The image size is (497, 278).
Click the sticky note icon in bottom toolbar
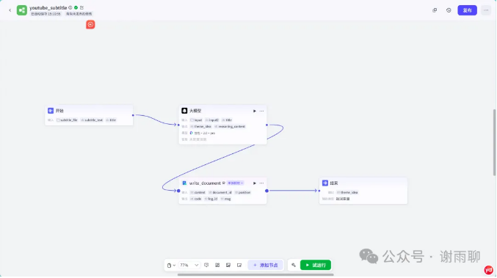click(239, 265)
